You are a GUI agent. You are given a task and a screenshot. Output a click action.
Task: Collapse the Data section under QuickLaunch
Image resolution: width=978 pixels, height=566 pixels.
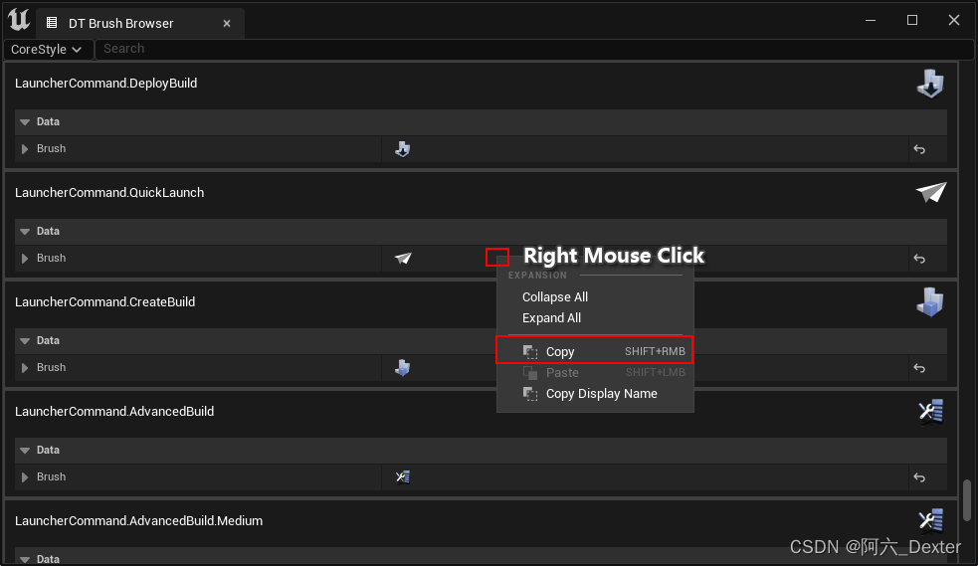tap(25, 231)
